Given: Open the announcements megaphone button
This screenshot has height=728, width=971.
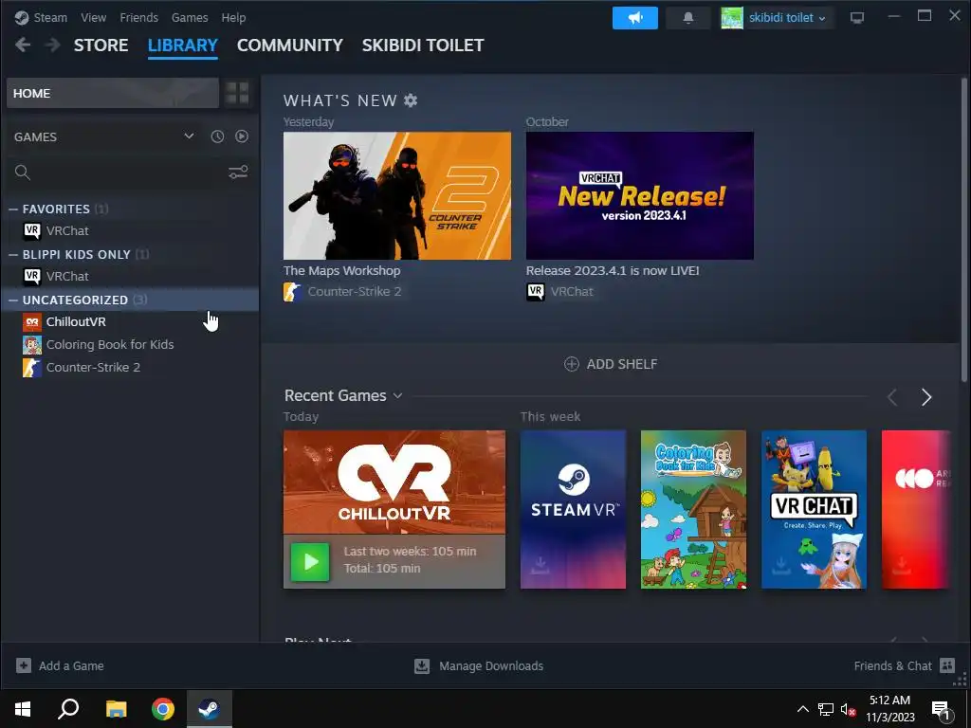Looking at the screenshot, I should tap(634, 17).
